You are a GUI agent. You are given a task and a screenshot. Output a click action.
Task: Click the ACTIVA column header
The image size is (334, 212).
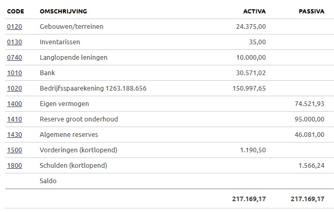click(x=254, y=11)
